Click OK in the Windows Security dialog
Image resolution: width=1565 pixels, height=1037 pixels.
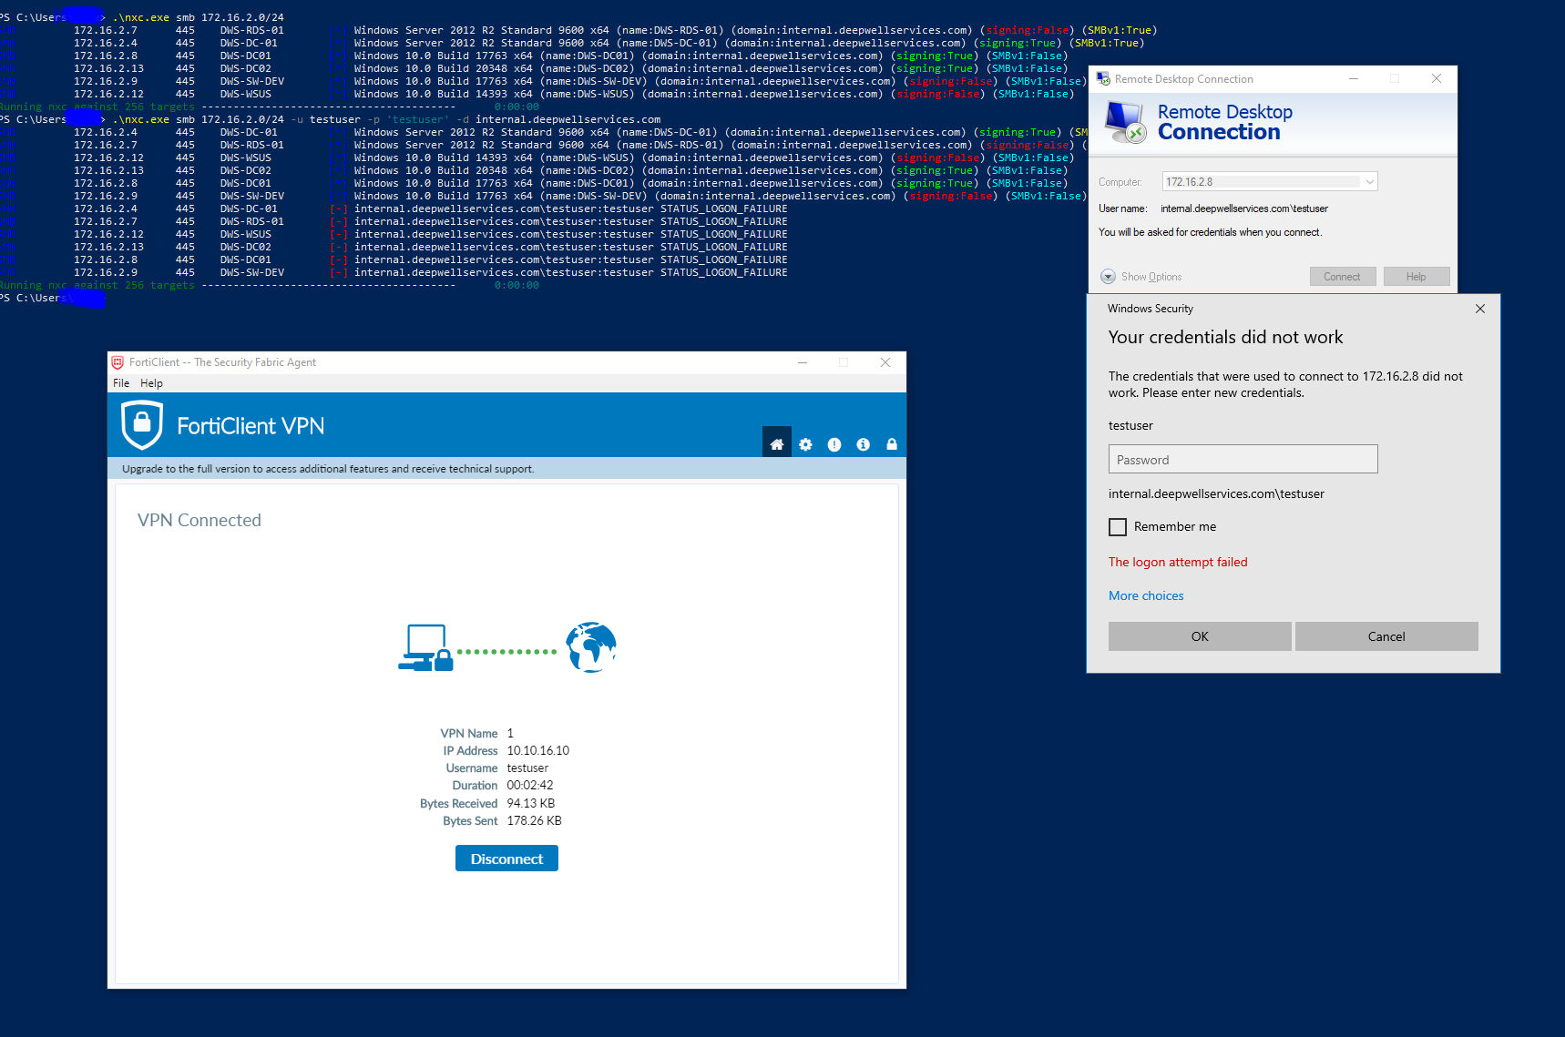tap(1200, 636)
